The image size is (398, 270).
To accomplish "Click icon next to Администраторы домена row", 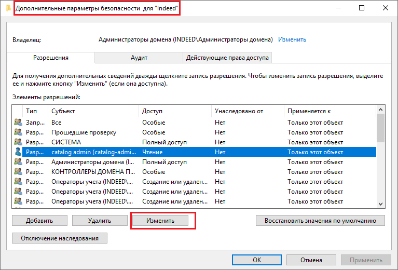I will (18, 162).
